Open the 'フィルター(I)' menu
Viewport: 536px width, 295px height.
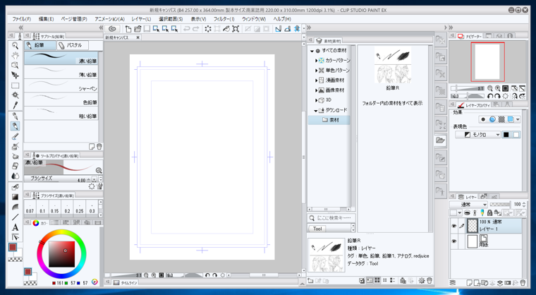tap(224, 19)
